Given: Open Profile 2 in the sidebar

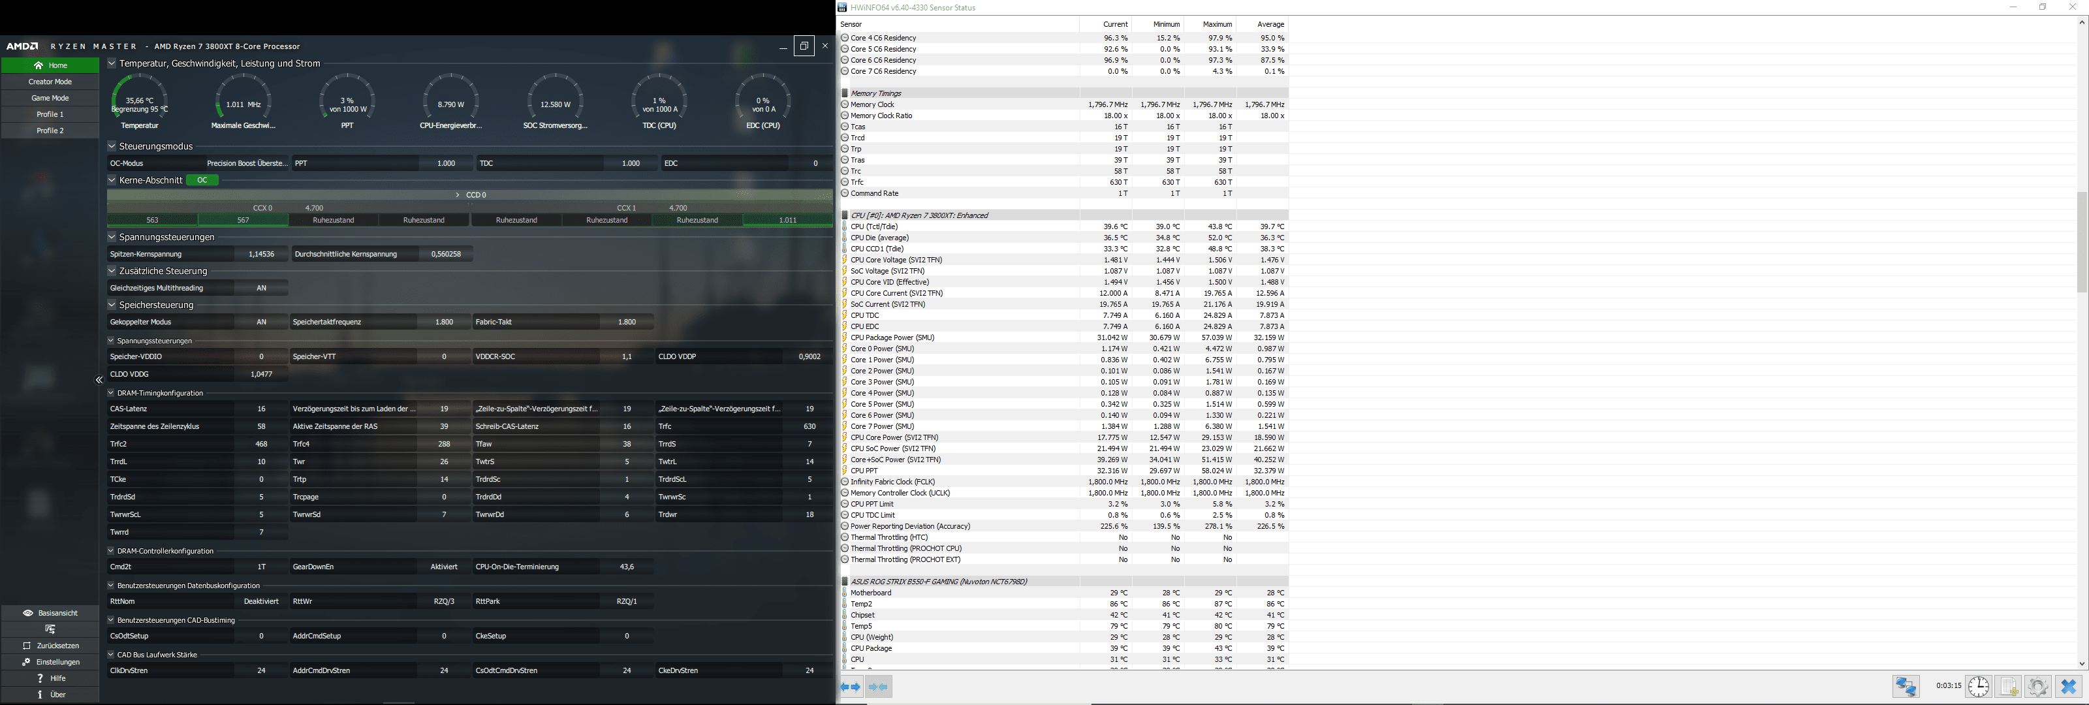Looking at the screenshot, I should coord(50,131).
